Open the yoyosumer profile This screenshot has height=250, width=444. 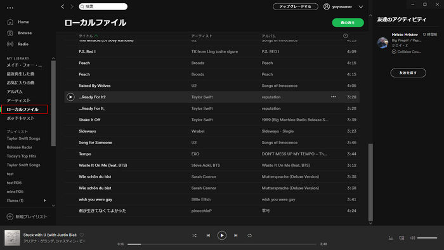[x=338, y=6]
